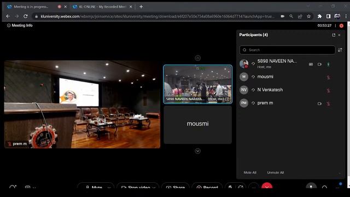Image resolution: width=350 pixels, height=197 pixels.
Task: Click prem m's video camera icon
Action: point(319,103)
